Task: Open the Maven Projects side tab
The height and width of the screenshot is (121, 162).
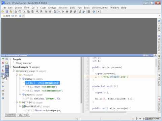Action: click(x=159, y=43)
